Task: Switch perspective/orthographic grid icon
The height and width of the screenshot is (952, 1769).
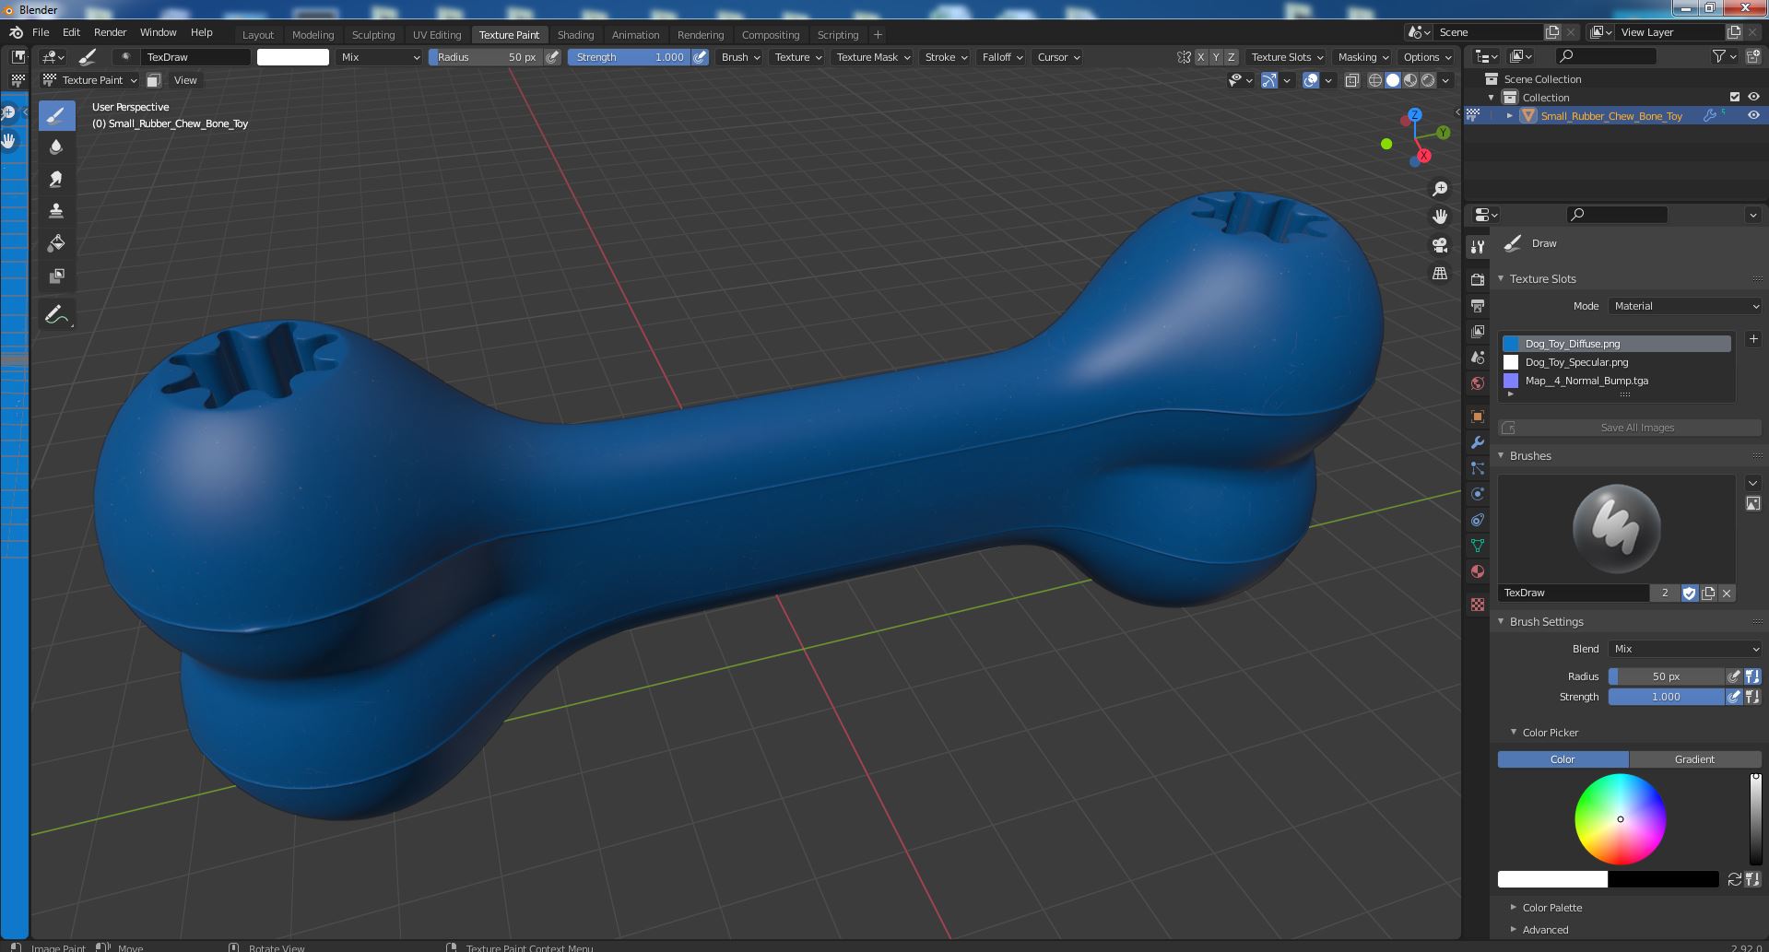Action: pos(1440,274)
